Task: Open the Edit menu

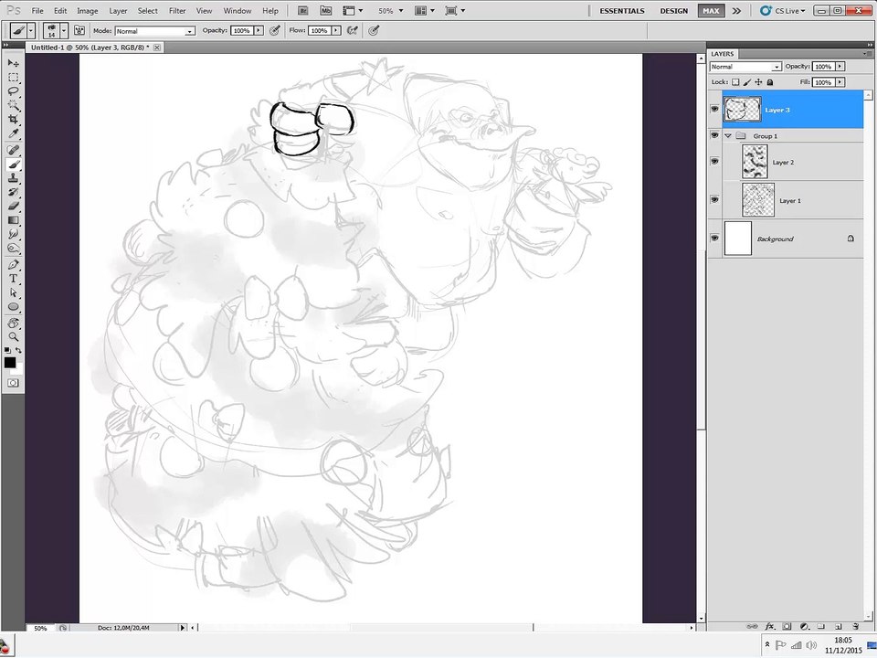Action: [x=60, y=11]
